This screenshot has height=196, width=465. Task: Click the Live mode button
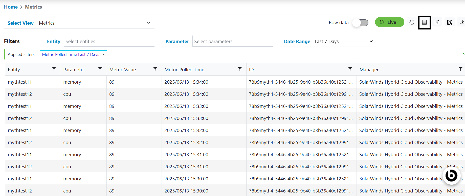389,22
